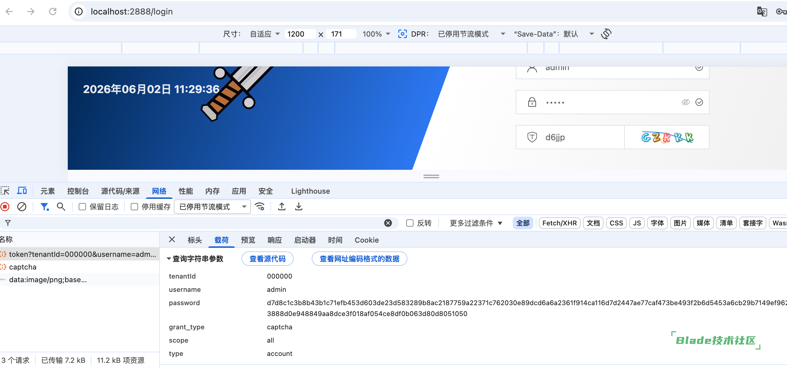Rotate the device viewport orientation
787x368 pixels.
pyautogui.click(x=606, y=34)
